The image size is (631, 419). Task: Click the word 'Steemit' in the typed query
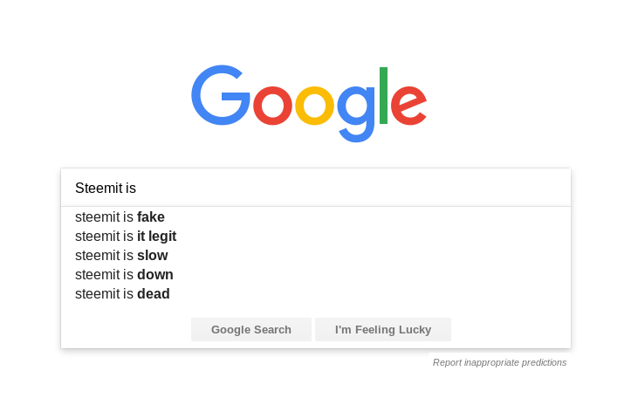99,188
